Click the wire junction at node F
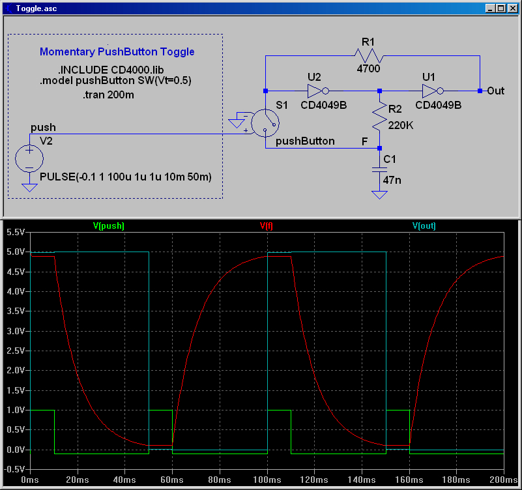The width and height of the screenshot is (522, 490). [379, 148]
